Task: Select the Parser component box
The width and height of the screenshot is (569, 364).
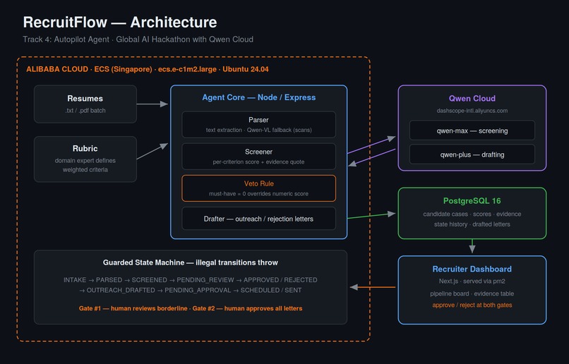Action: pos(259,124)
